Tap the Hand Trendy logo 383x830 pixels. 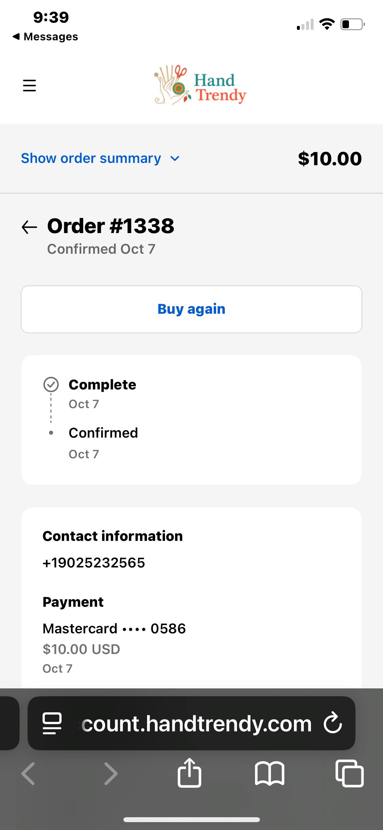200,85
